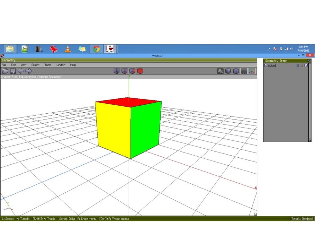This screenshot has width=315, height=236.
Task: Toggle smooth shaded preview cube icon
Action: click(x=228, y=71)
